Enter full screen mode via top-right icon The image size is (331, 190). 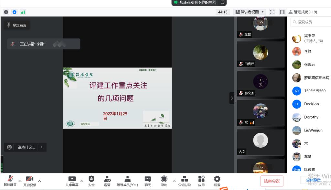point(272,12)
